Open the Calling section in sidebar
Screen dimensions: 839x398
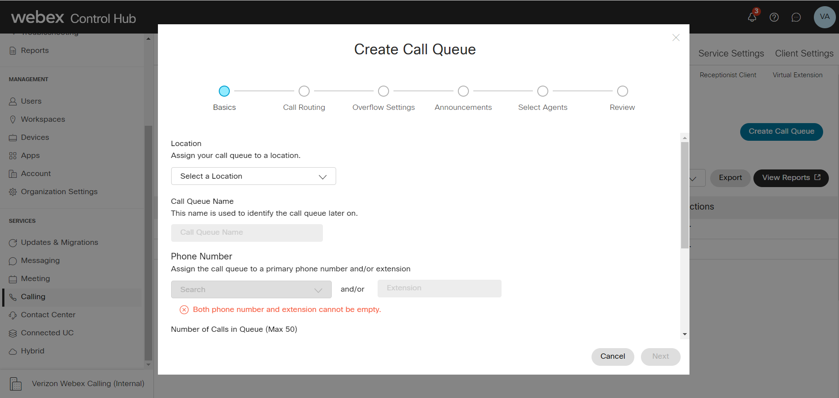click(33, 297)
